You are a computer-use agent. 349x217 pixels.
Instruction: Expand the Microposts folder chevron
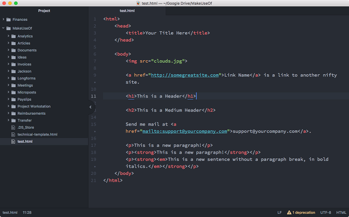[x=9, y=92]
